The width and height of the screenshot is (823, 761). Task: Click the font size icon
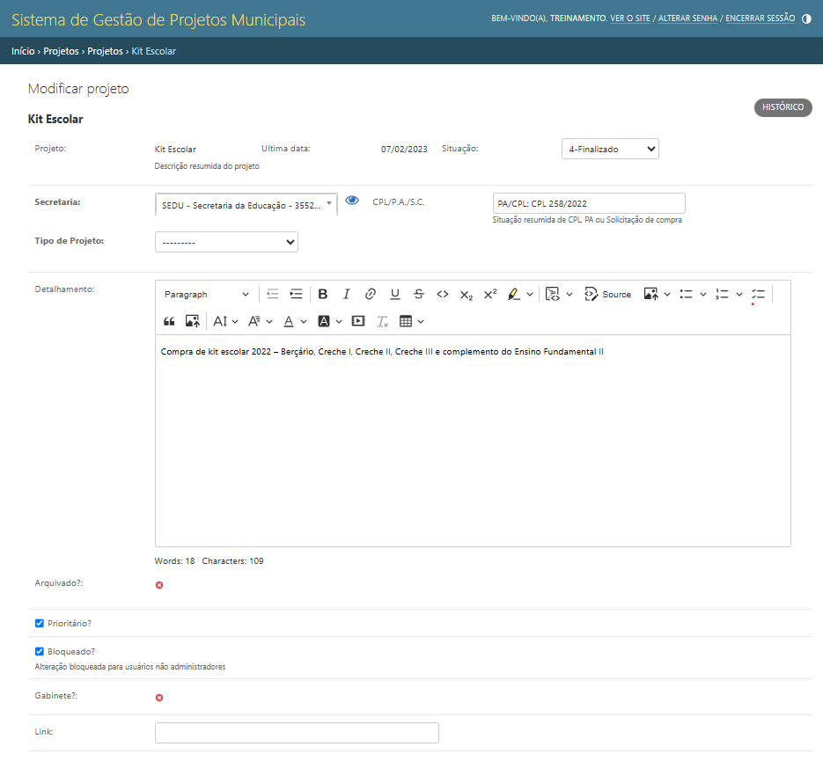220,321
